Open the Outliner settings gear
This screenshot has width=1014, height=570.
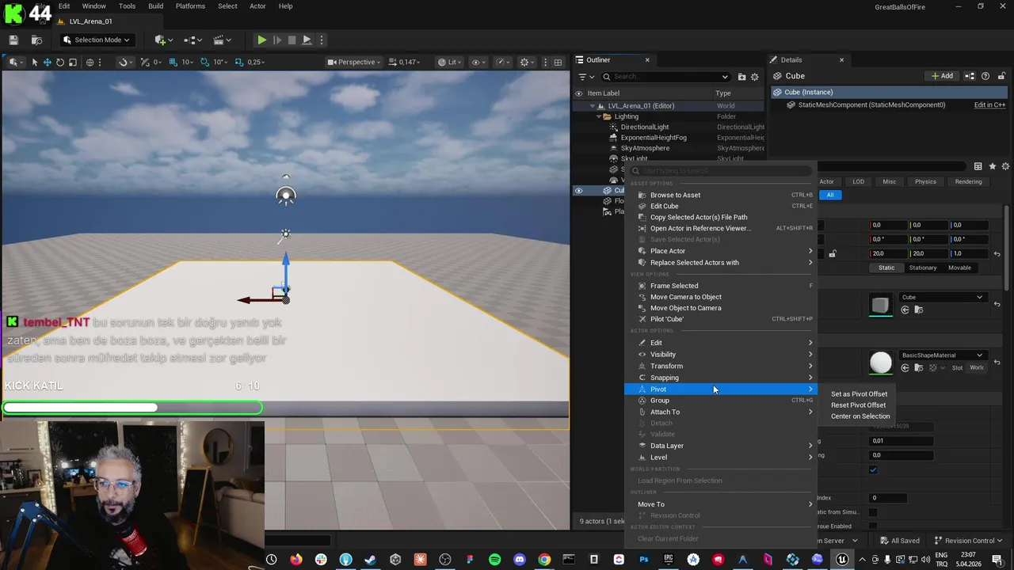point(755,77)
